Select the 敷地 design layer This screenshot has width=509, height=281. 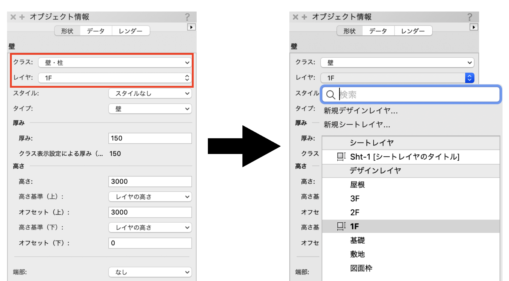pyautogui.click(x=411, y=254)
